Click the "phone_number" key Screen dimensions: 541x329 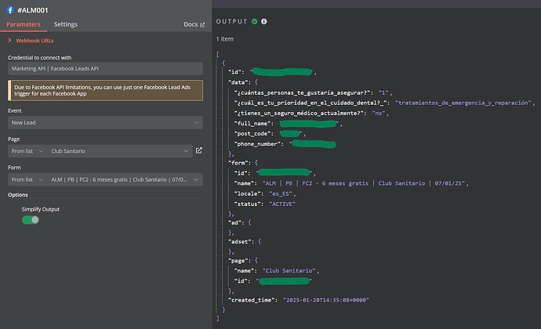[257, 144]
